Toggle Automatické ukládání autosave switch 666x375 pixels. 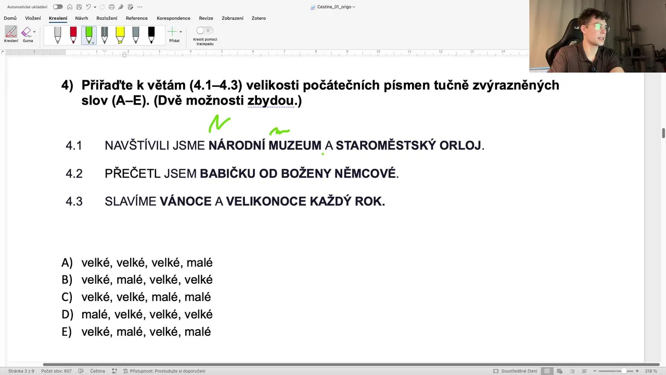click(x=58, y=7)
